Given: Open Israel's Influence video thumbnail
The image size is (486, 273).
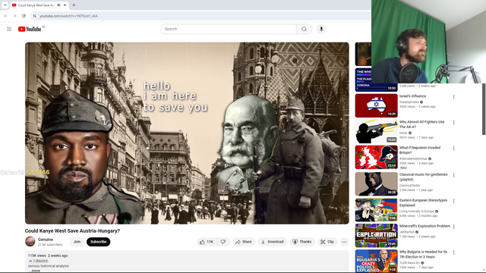Looking at the screenshot, I should point(377,105).
